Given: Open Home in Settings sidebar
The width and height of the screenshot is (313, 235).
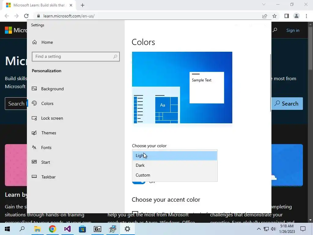Looking at the screenshot, I should coord(42,42).
